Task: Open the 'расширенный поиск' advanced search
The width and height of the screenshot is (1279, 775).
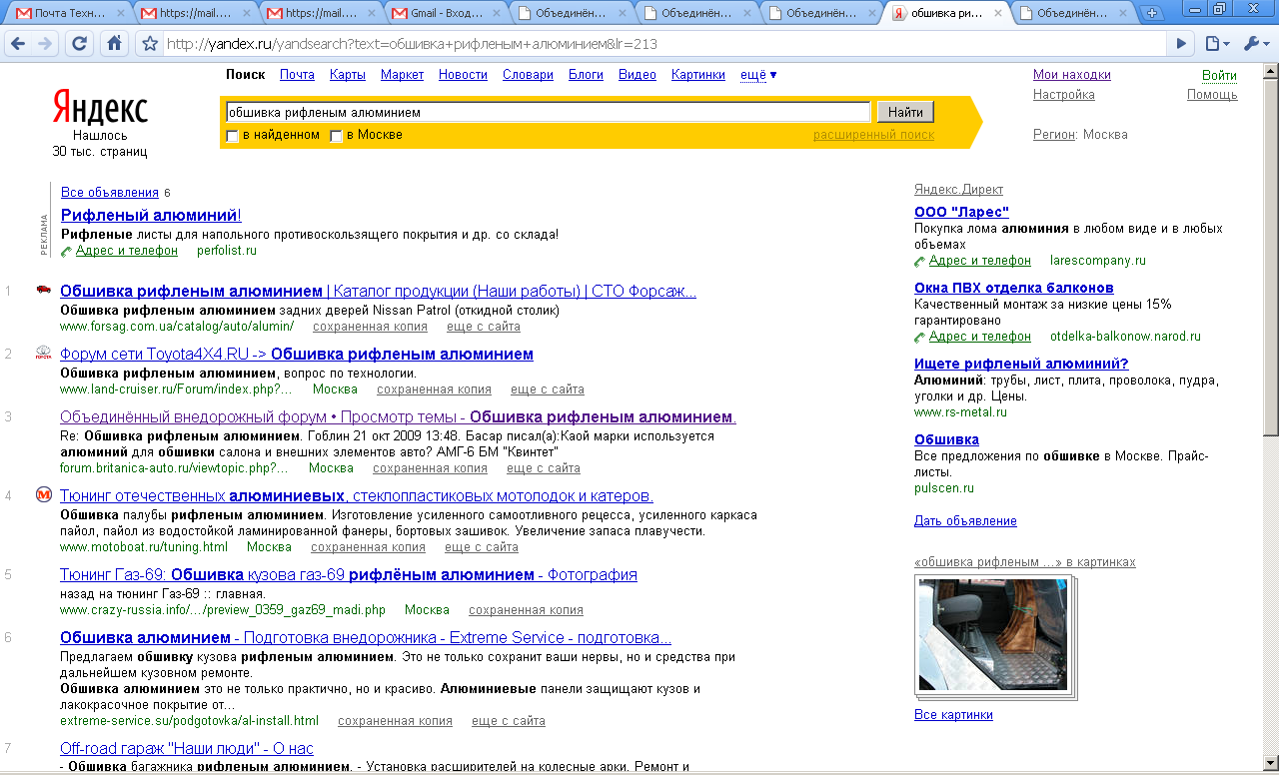Action: [873, 135]
